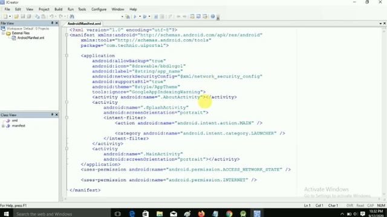Collapse the External Files folder node

(3, 33)
